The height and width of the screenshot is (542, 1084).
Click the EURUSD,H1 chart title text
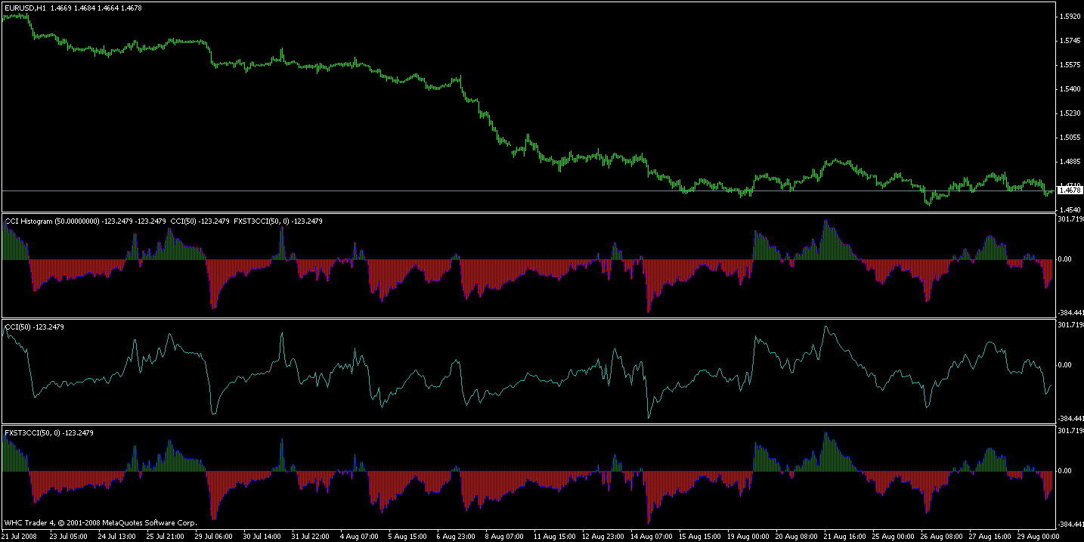25,8
